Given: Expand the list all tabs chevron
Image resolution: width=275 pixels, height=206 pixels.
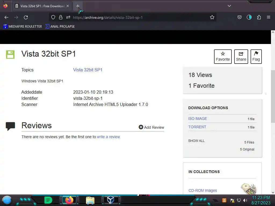Looking at the screenshot, I should click(229, 6).
